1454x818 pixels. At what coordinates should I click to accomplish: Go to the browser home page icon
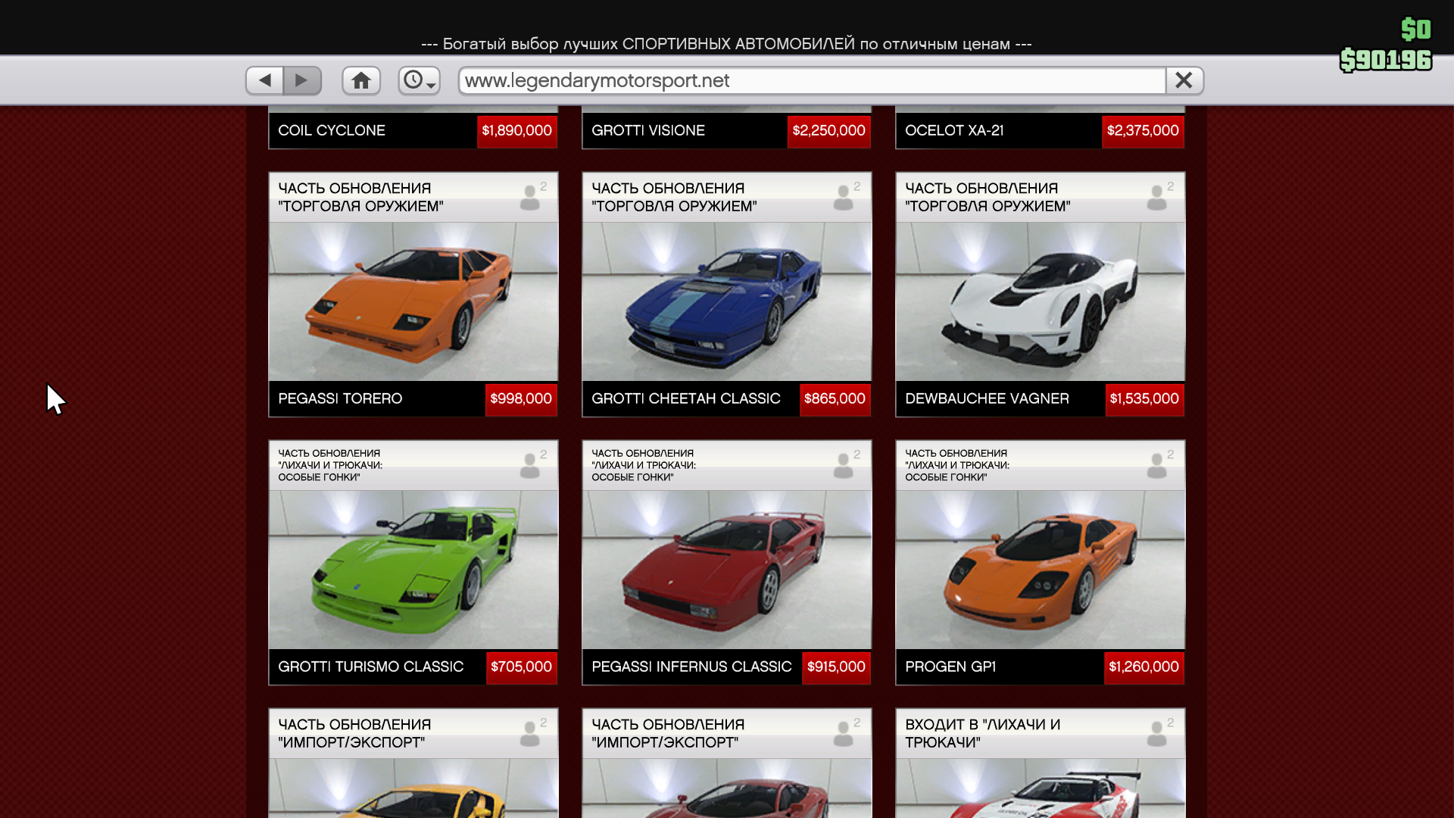[361, 80]
